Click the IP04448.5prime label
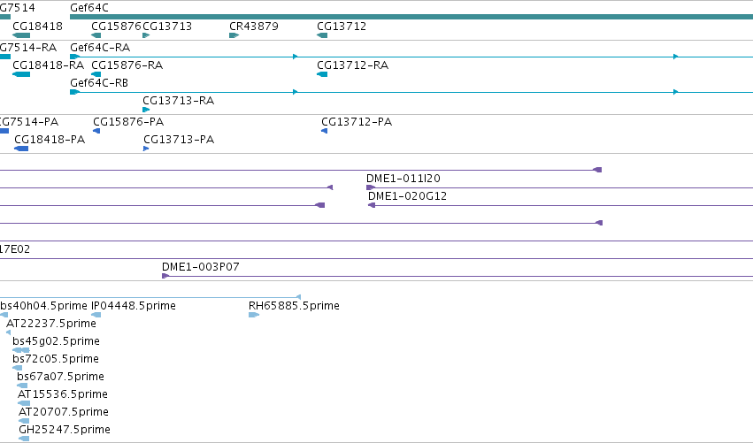The image size is (753, 443). coord(134,305)
